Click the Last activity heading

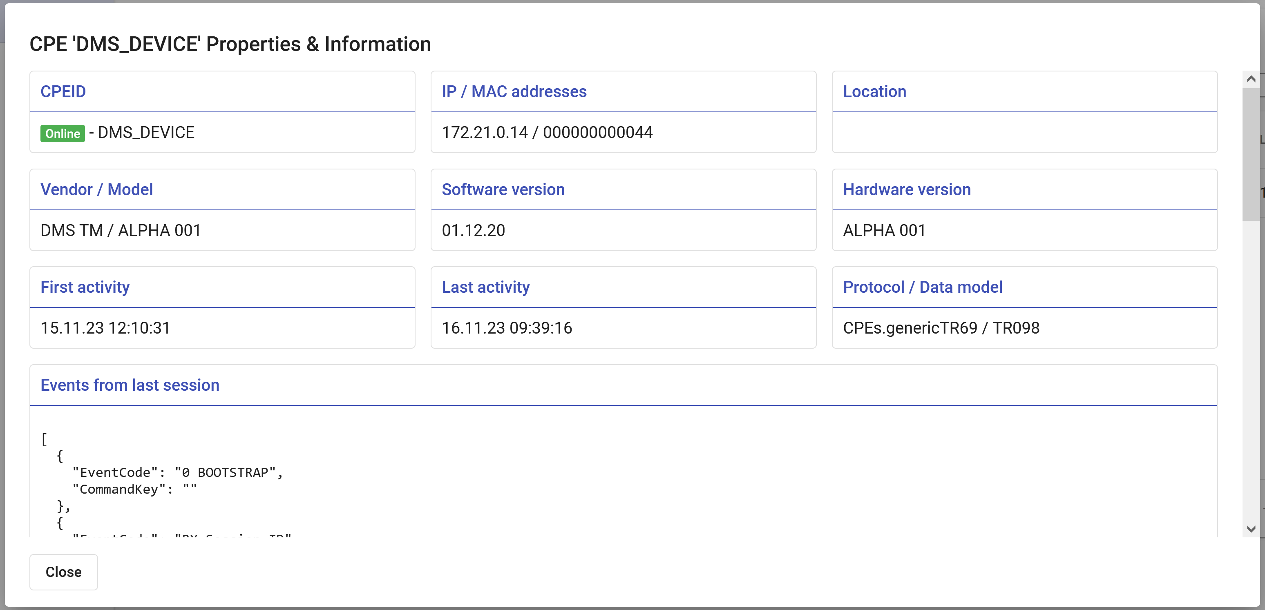485,287
